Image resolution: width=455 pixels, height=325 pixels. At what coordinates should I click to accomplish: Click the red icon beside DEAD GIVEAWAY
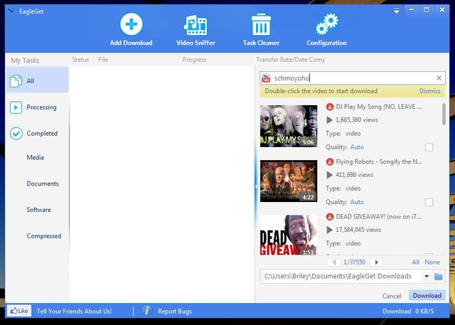click(330, 216)
